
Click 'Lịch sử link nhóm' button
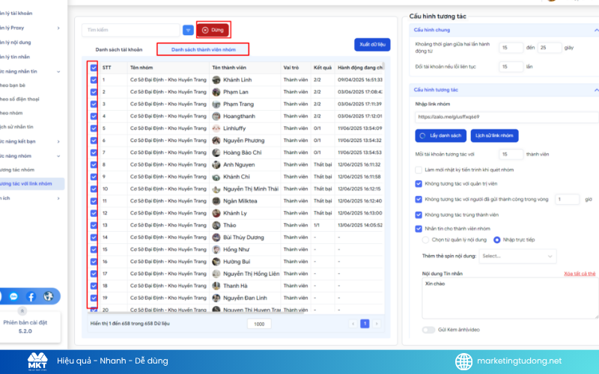(x=494, y=135)
